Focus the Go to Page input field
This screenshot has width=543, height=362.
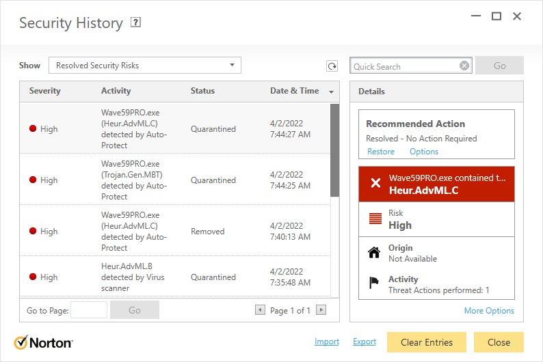[x=89, y=310]
